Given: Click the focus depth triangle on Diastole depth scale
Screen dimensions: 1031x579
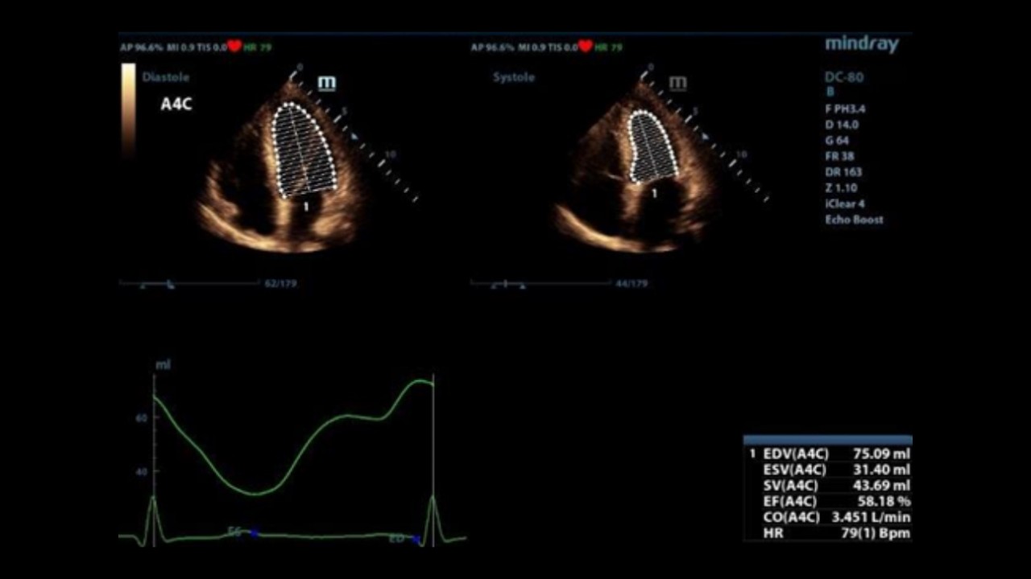Looking at the screenshot, I should point(354,136).
